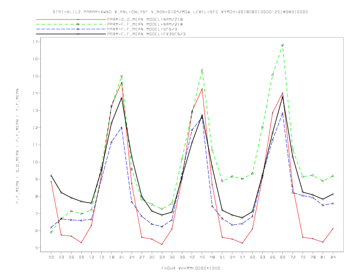
Task: Select legend entry PARM=F.F_MEAN MODEL=GFS/3
Action: click(x=142, y=29)
